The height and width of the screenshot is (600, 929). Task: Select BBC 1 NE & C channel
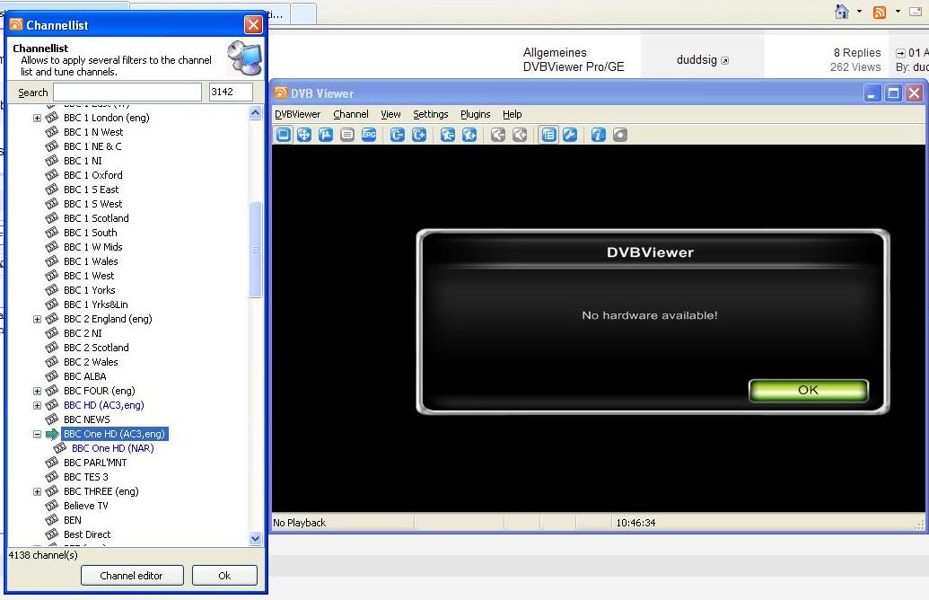click(92, 146)
